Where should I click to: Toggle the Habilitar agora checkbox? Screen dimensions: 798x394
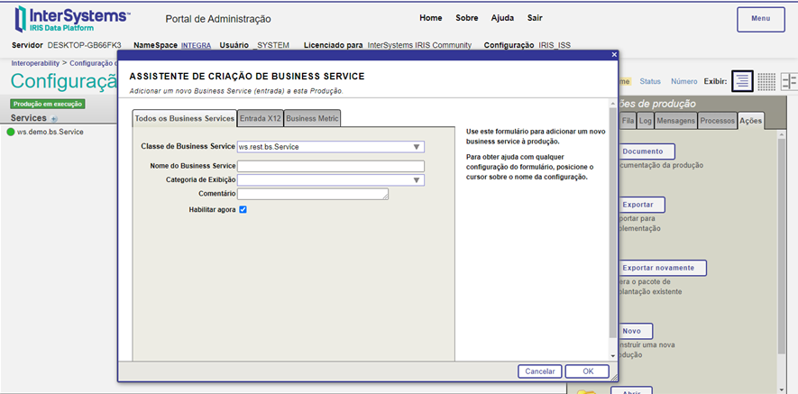(x=243, y=209)
